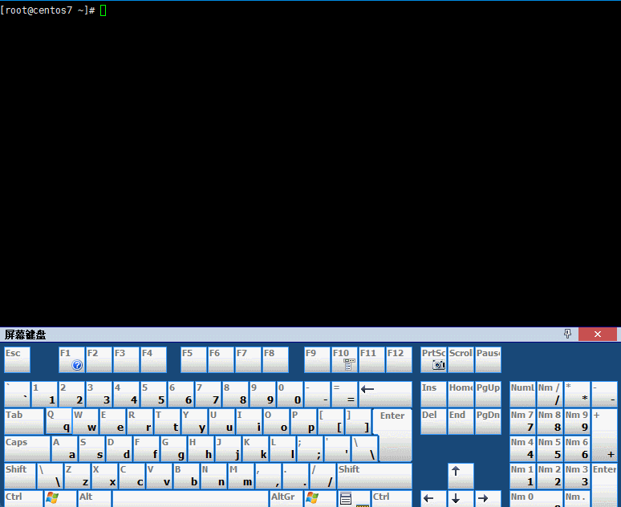This screenshot has height=507, width=621.
Task: Toggle the right Ctrl key
Action: [x=392, y=499]
